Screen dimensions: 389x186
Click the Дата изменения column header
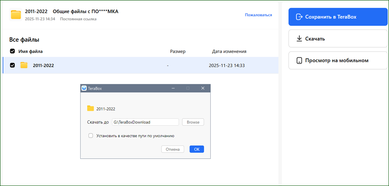[x=229, y=51]
